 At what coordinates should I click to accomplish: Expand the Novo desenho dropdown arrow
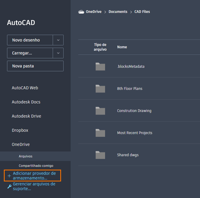coord(58,40)
